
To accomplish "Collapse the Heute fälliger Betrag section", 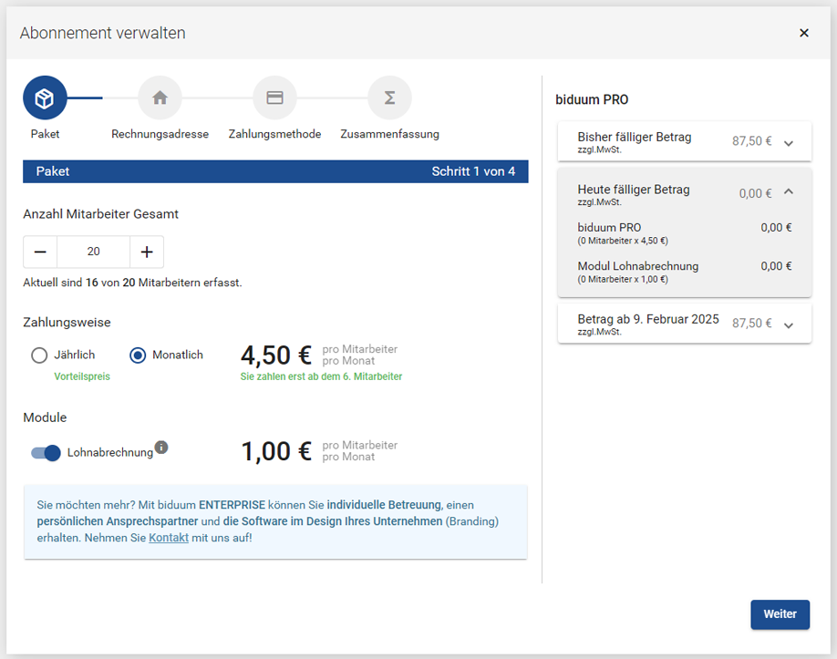I will click(x=789, y=191).
